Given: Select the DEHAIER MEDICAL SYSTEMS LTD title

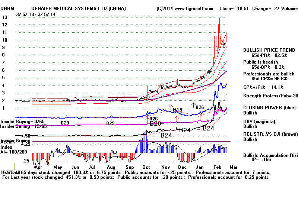Looking at the screenshot, I should (78, 9).
